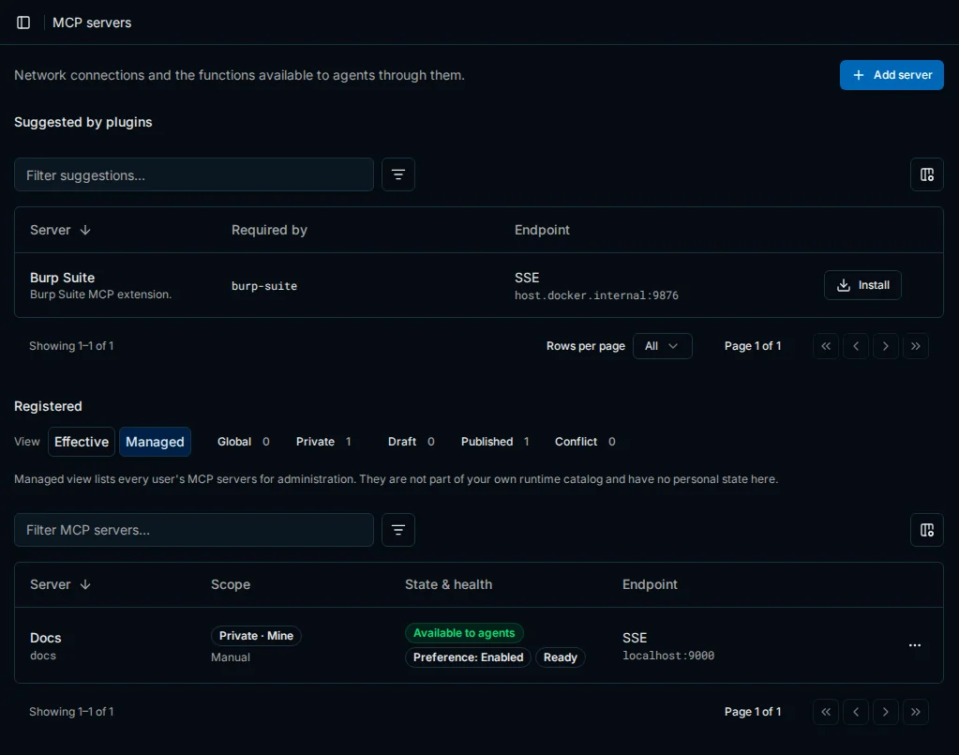Select the Burp Suite server name
Viewport: 959px width, 755px height.
[63, 278]
